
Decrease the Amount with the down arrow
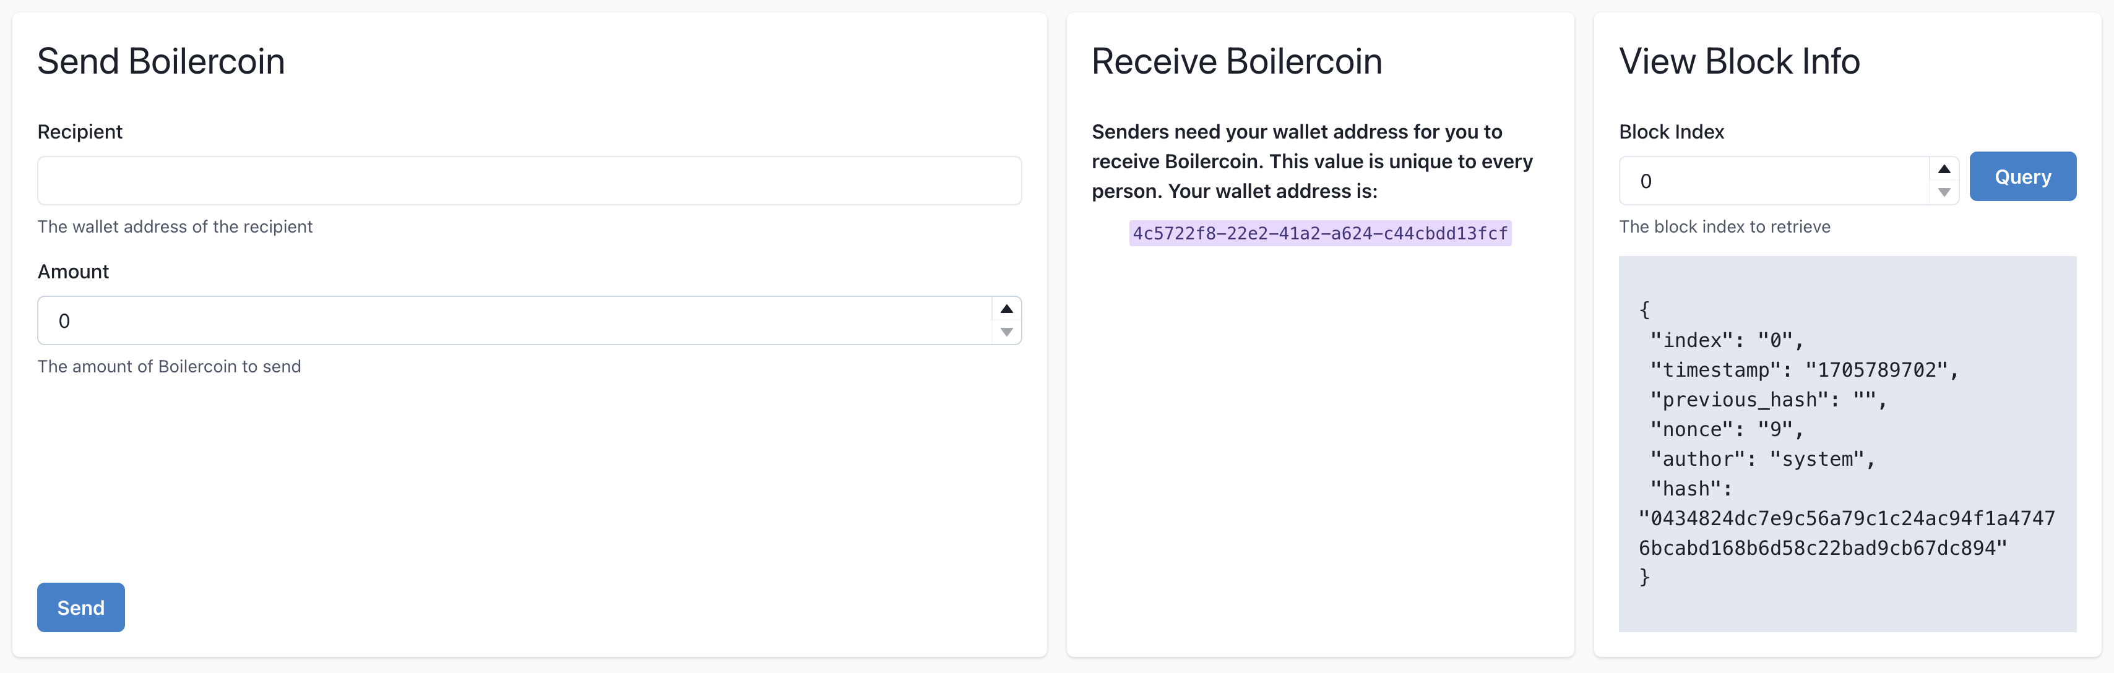pos(1006,332)
